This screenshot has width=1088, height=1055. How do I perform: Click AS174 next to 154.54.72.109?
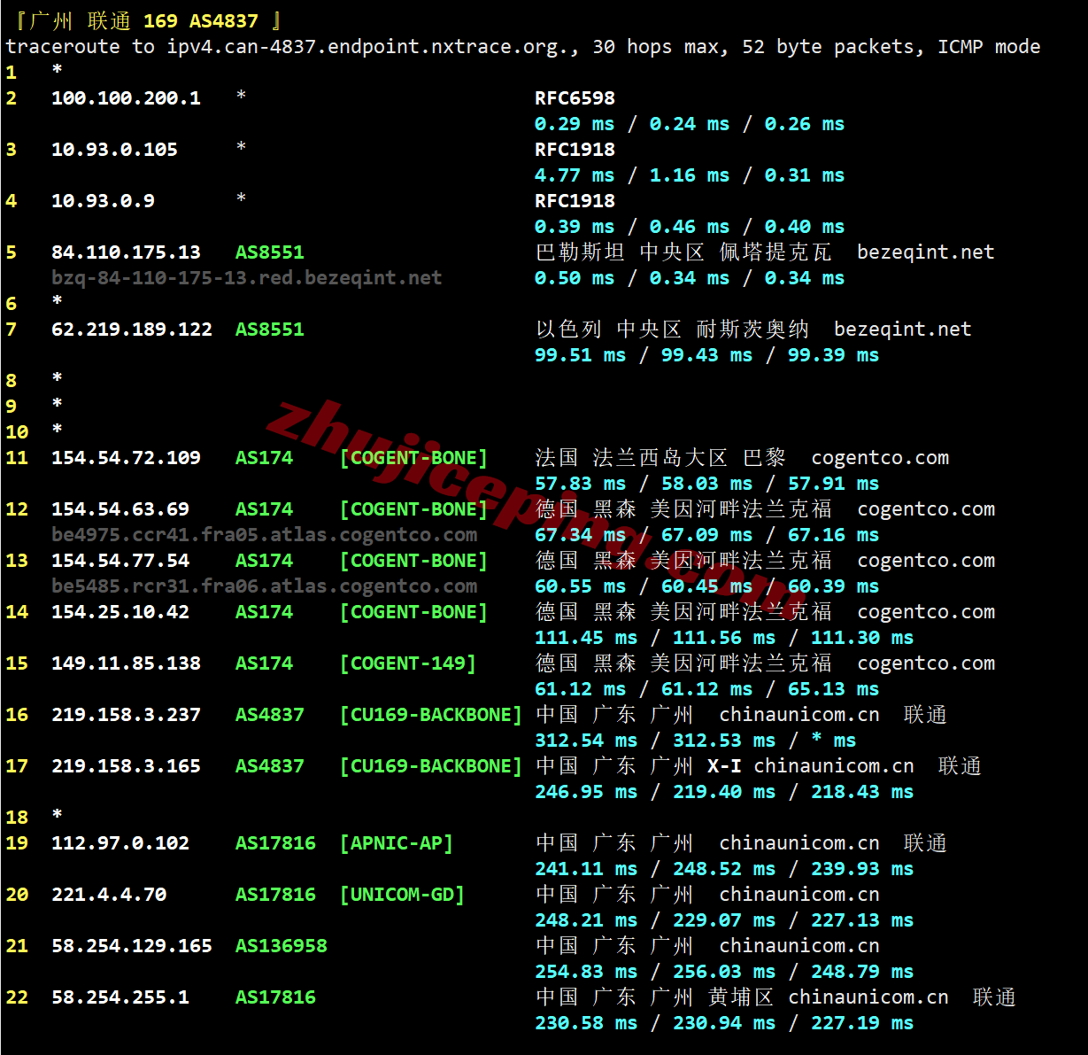[x=264, y=458]
